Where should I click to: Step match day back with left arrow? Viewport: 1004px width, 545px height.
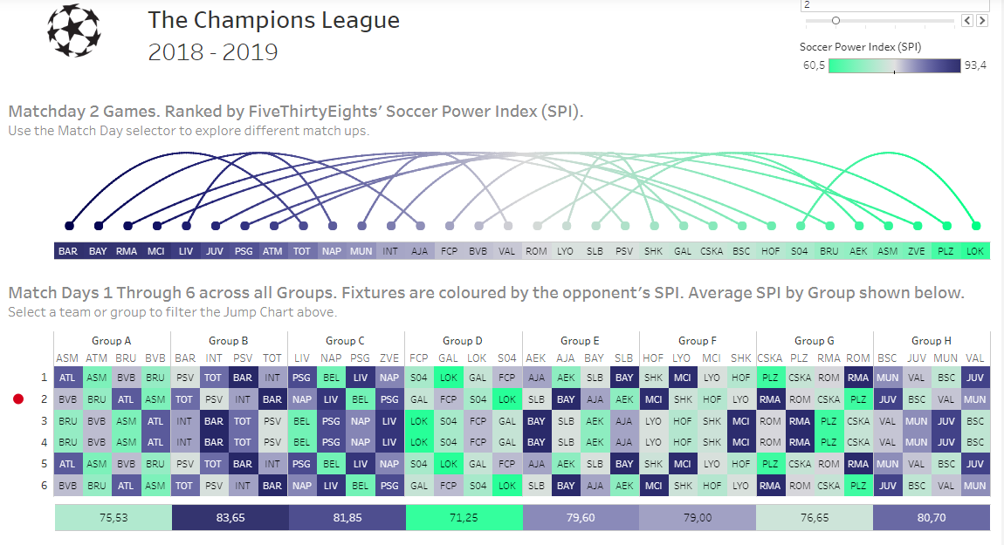[966, 20]
